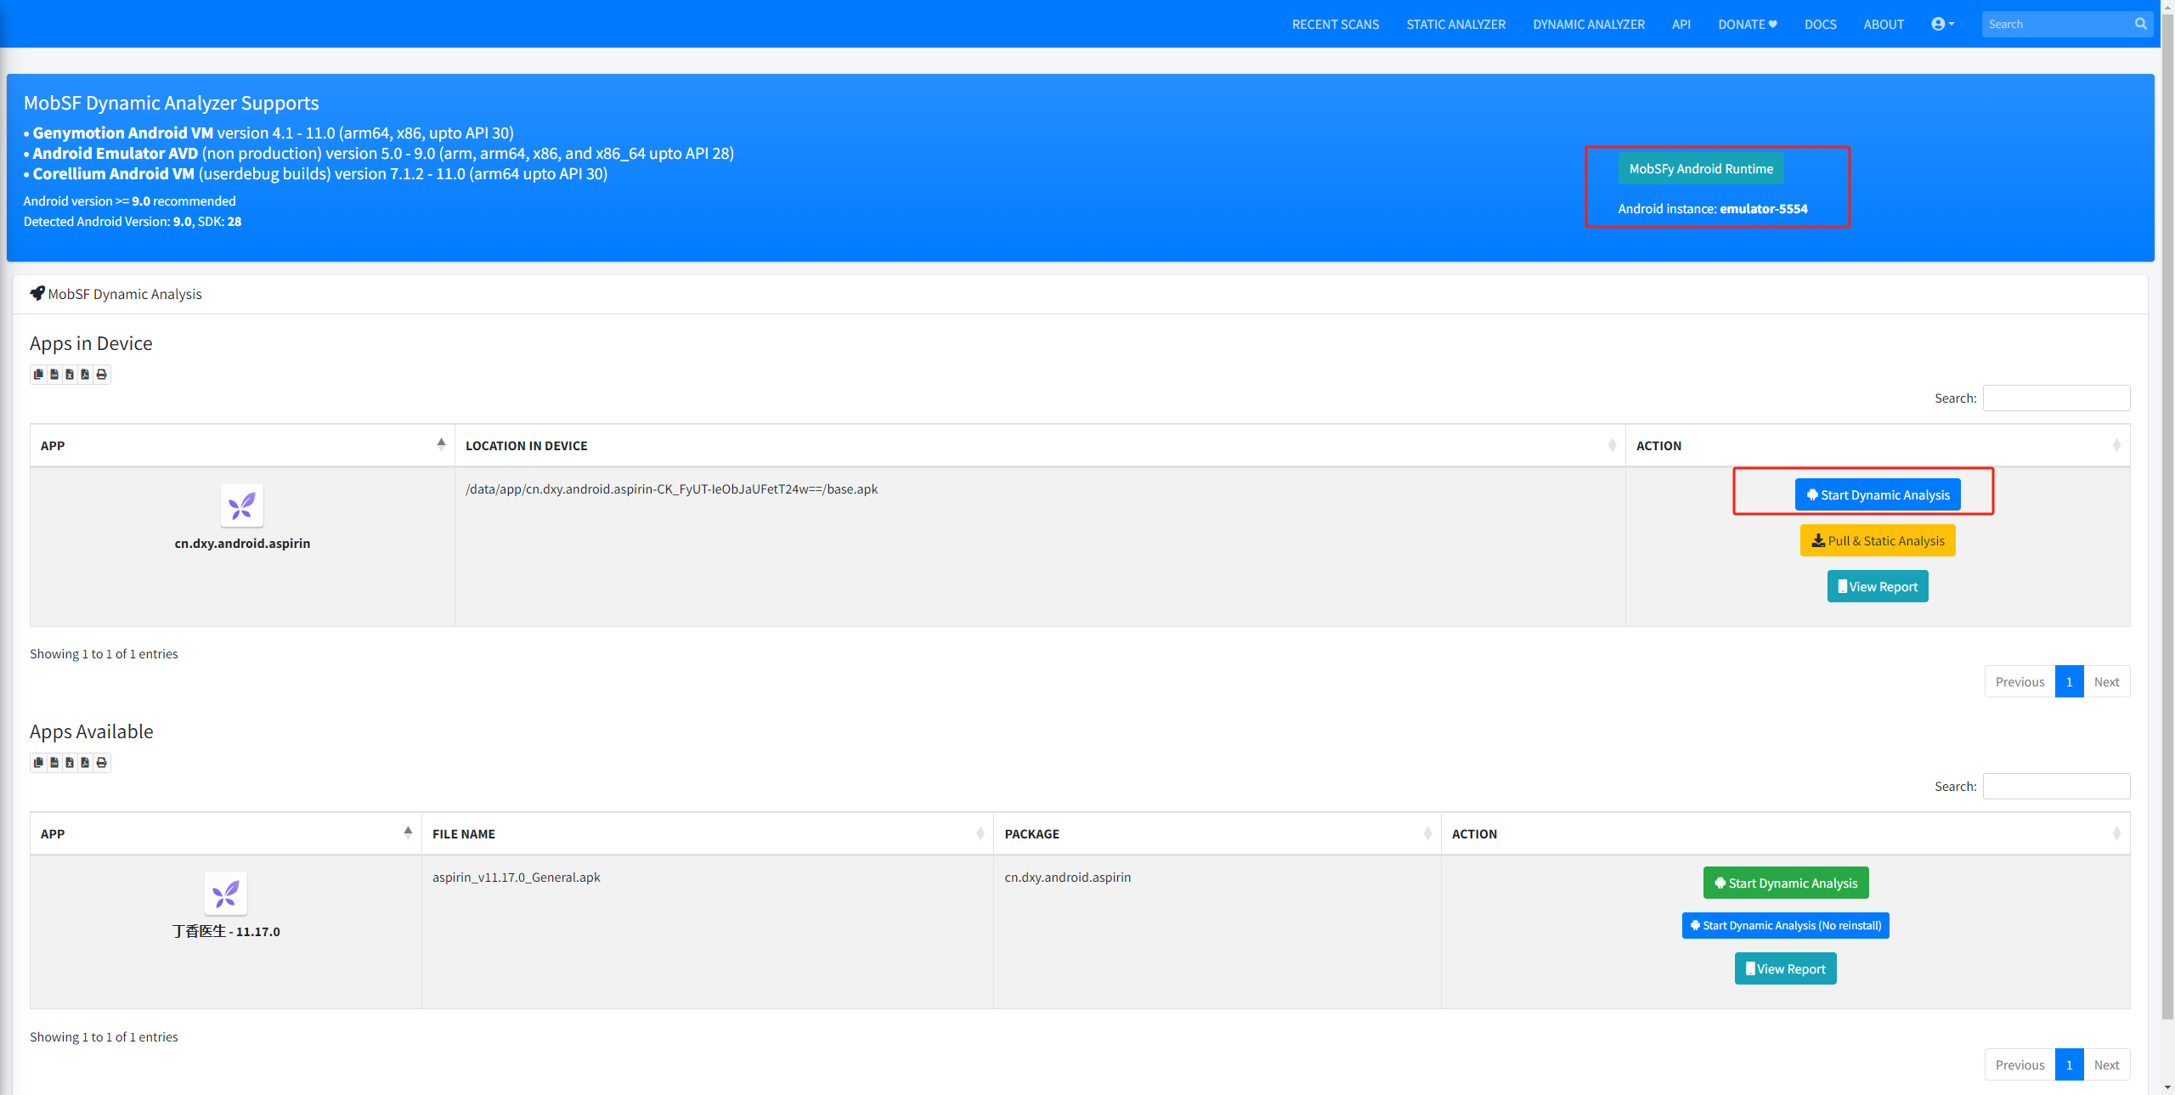The image size is (2175, 1095).
Task: Go to STATIC ANALYZER
Action: (1455, 24)
